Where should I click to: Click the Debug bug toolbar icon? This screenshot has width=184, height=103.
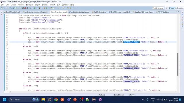pos(30,8)
